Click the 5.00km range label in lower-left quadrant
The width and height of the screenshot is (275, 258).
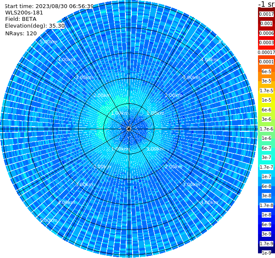pyautogui.click(x=48, y=220)
